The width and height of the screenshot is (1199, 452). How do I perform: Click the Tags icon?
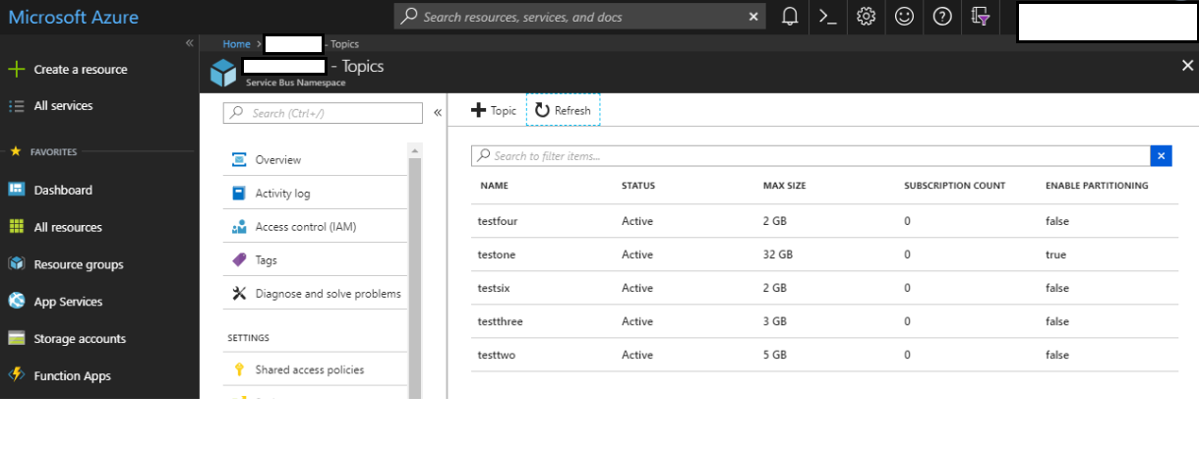[x=239, y=260]
